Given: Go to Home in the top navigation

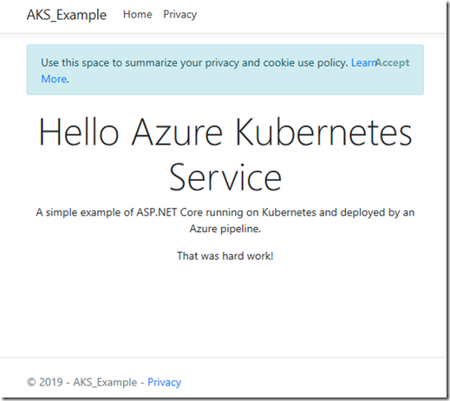Looking at the screenshot, I should (x=138, y=15).
